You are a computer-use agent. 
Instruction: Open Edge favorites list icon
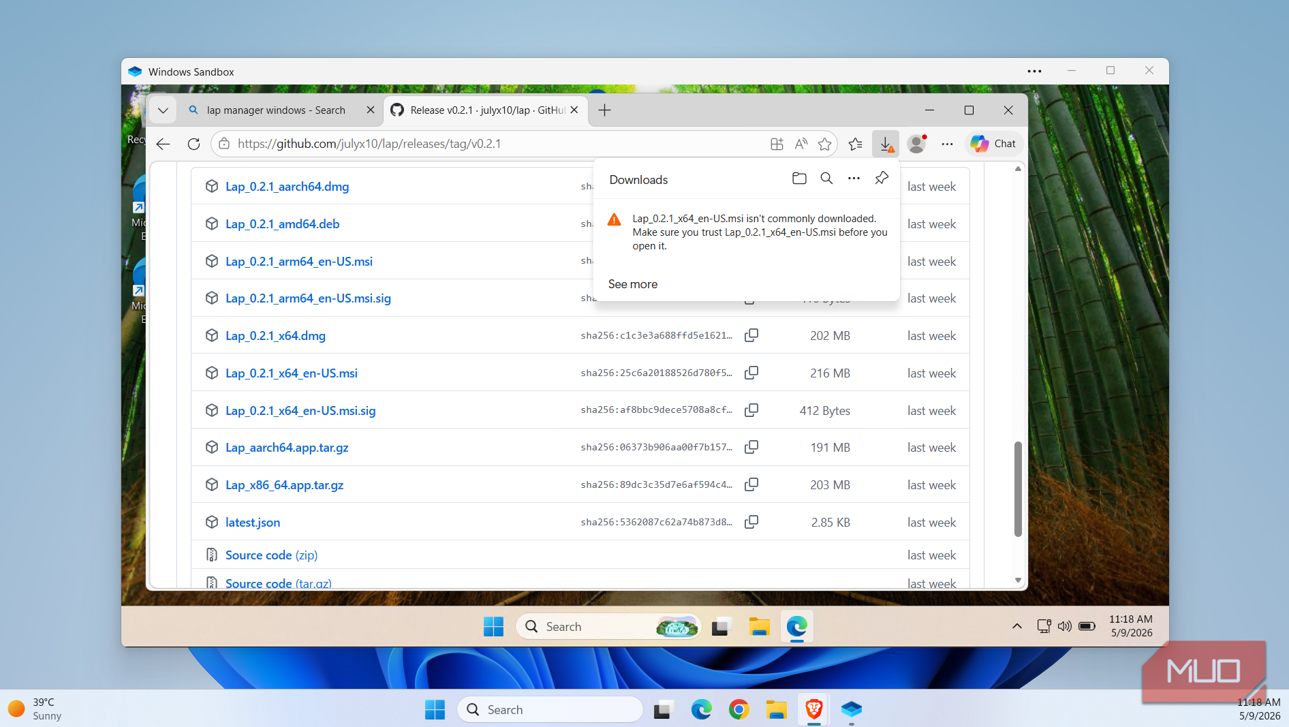click(856, 144)
